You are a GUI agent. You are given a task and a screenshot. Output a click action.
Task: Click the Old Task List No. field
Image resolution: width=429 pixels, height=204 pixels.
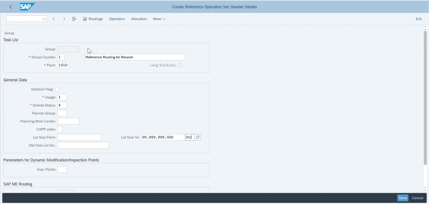point(83,145)
